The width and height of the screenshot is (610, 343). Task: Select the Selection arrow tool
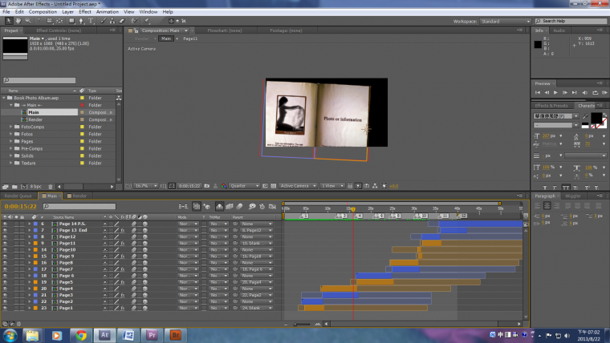[6, 21]
